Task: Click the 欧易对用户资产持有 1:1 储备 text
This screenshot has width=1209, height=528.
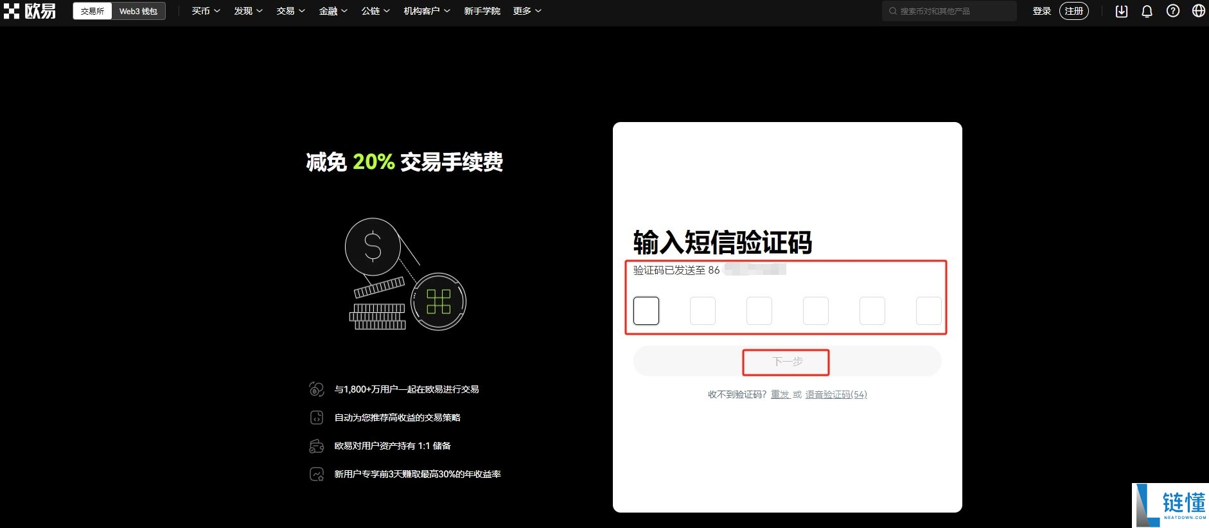Action: (x=393, y=446)
